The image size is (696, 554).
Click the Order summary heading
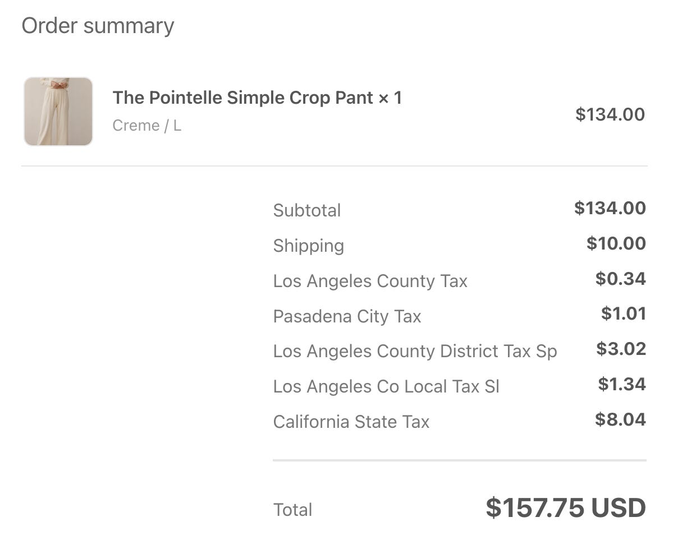pyautogui.click(x=98, y=26)
